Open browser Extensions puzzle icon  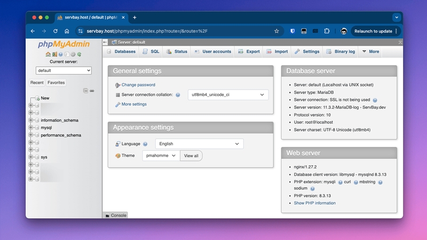(x=327, y=31)
